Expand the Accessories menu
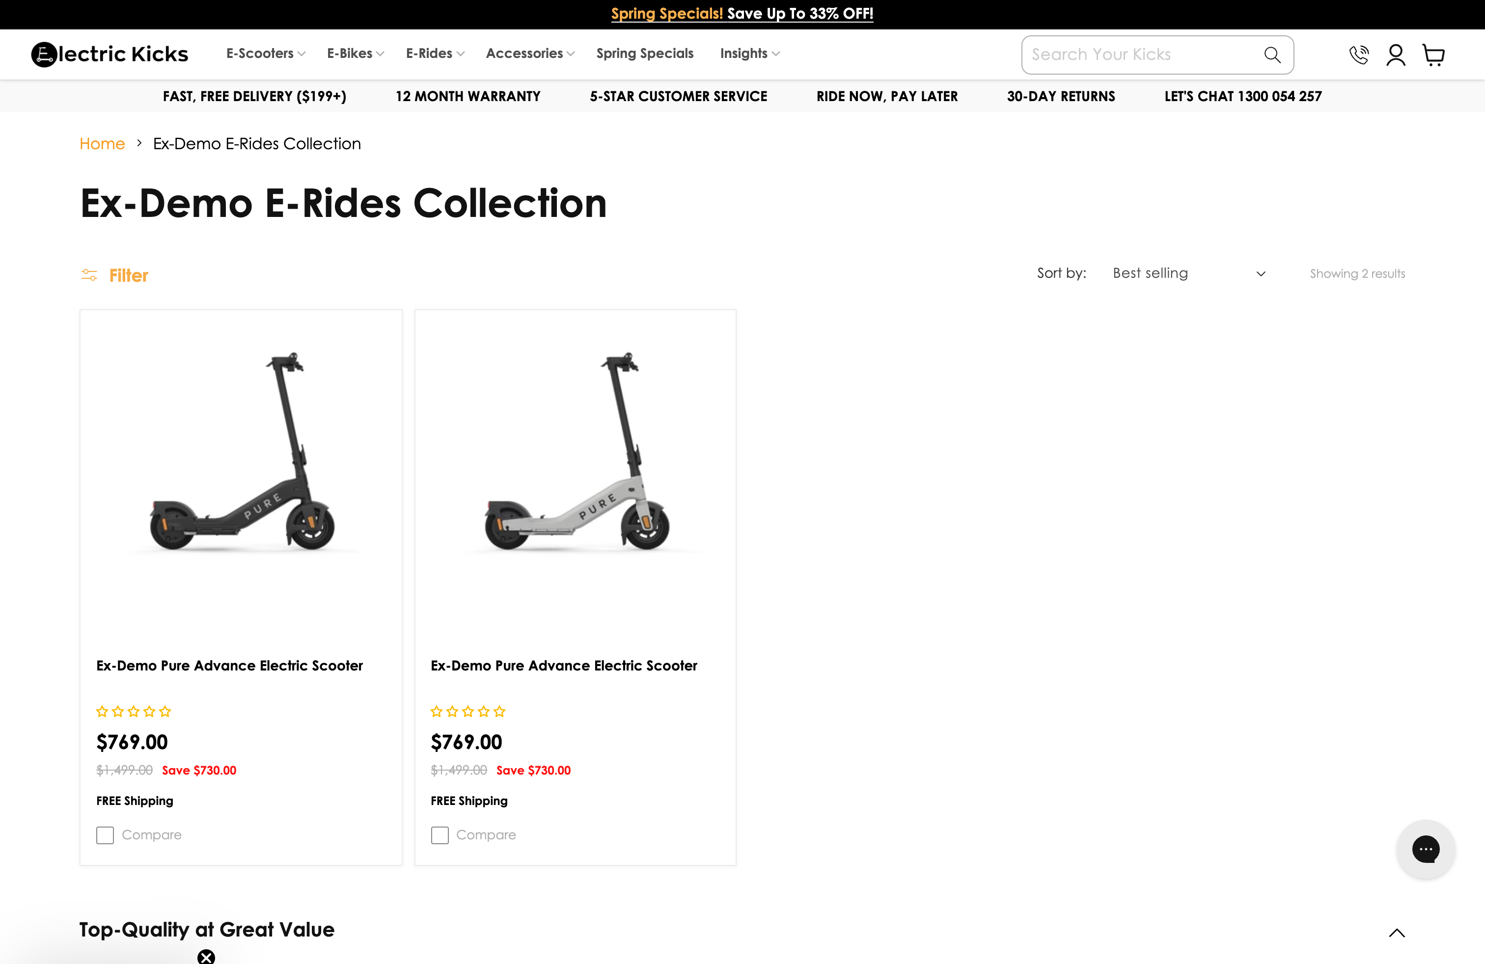 tap(530, 54)
